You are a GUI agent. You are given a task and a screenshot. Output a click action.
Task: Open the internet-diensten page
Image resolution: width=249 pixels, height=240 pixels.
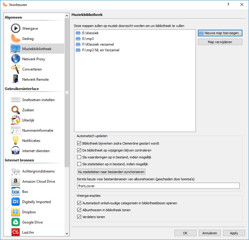tap(37, 151)
